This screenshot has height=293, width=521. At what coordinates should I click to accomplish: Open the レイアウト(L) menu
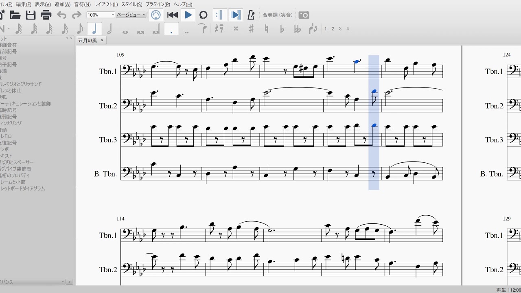pyautogui.click(x=106, y=4)
